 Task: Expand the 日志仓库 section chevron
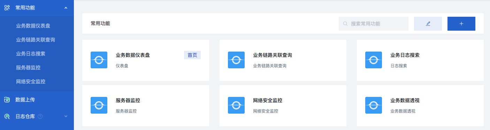point(66,116)
